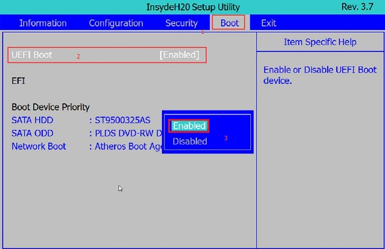Click the Boot Device Priority heading

pos(51,107)
